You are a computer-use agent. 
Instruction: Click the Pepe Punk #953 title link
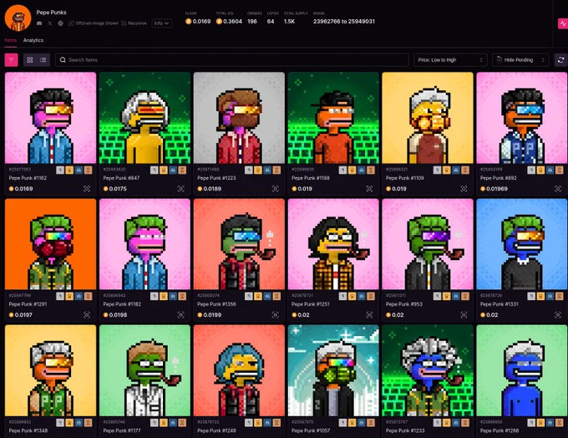(404, 304)
